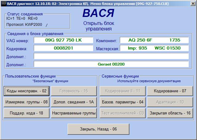Open Настраиваемые группы
The width and height of the screenshot is (197, 140).
[74, 113]
